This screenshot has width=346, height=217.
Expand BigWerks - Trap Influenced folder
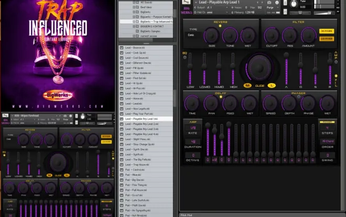[134, 21]
